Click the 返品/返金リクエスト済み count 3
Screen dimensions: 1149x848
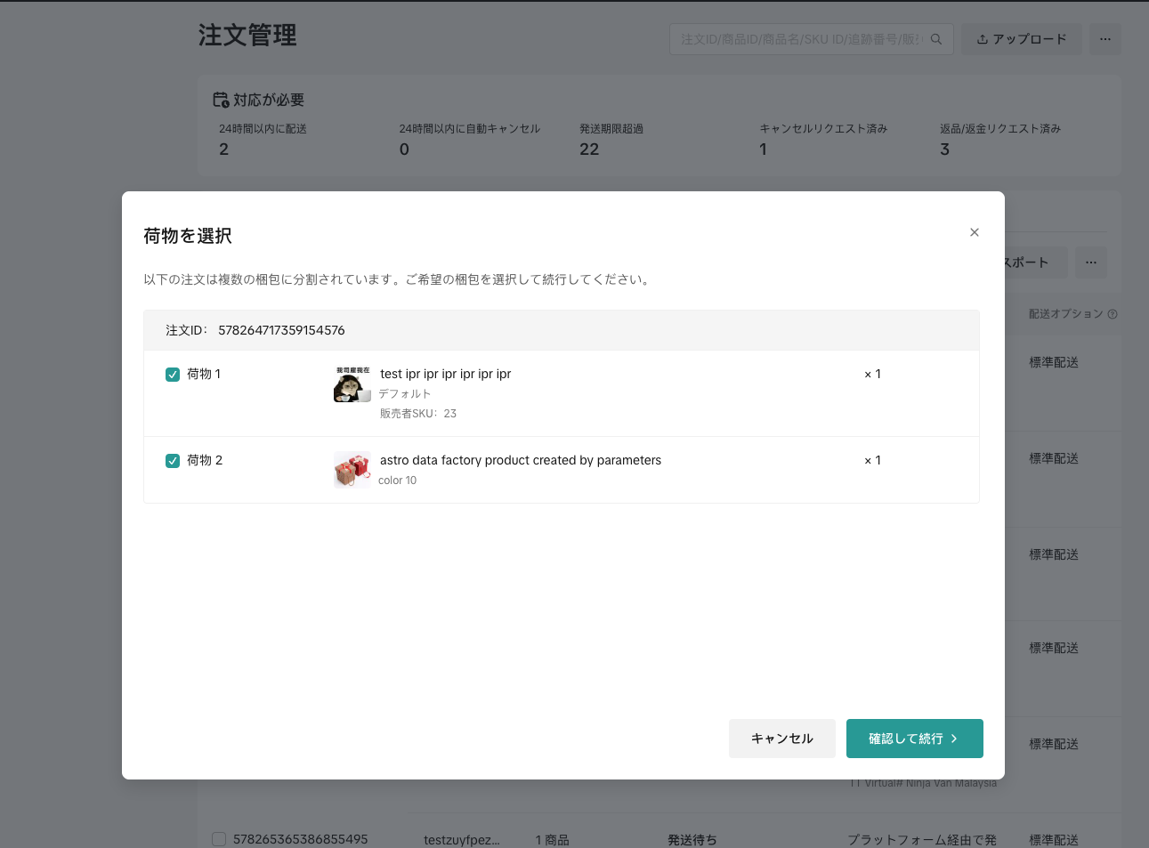pyautogui.click(x=945, y=149)
